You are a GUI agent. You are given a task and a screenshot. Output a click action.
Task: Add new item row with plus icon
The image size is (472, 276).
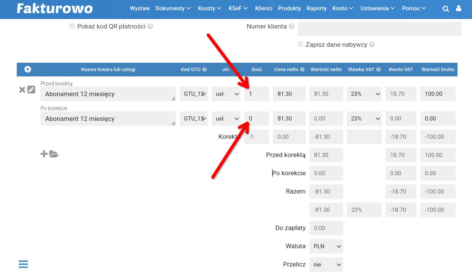click(x=44, y=154)
